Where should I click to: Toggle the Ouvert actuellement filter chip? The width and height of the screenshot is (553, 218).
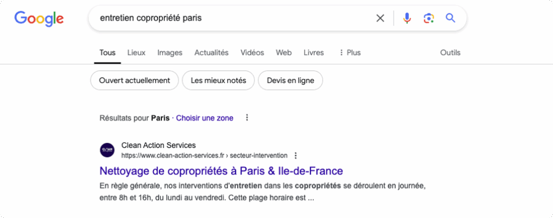(x=134, y=80)
